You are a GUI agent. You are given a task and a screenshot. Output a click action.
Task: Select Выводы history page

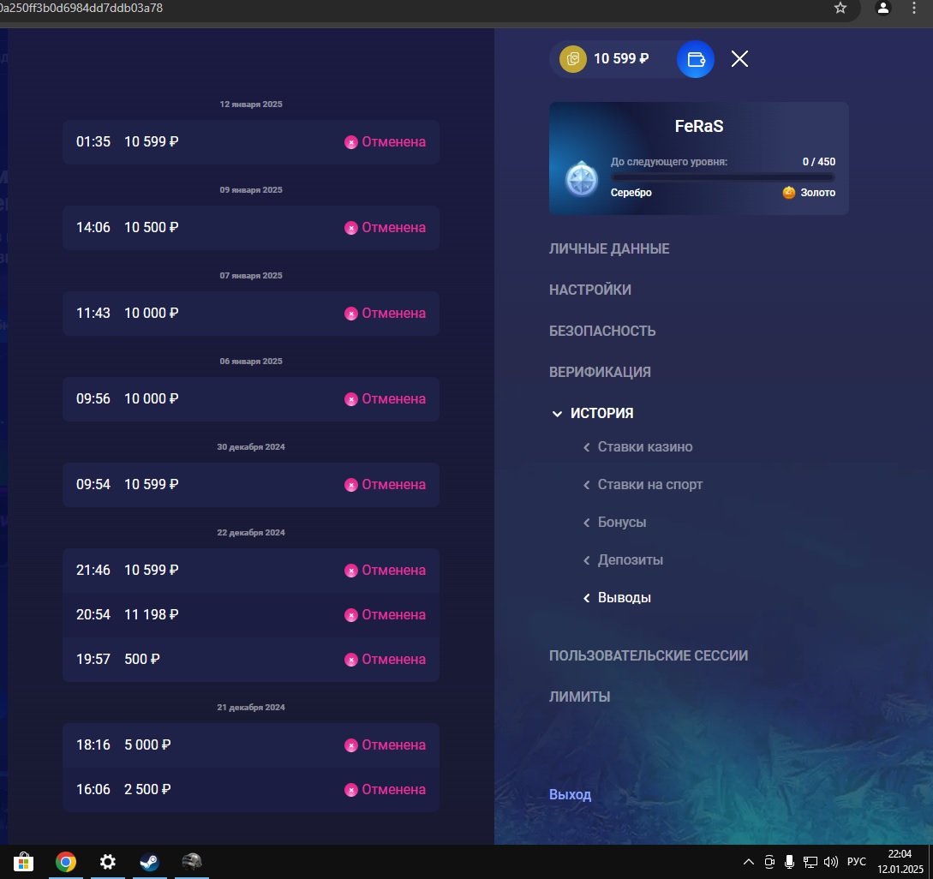[625, 598]
